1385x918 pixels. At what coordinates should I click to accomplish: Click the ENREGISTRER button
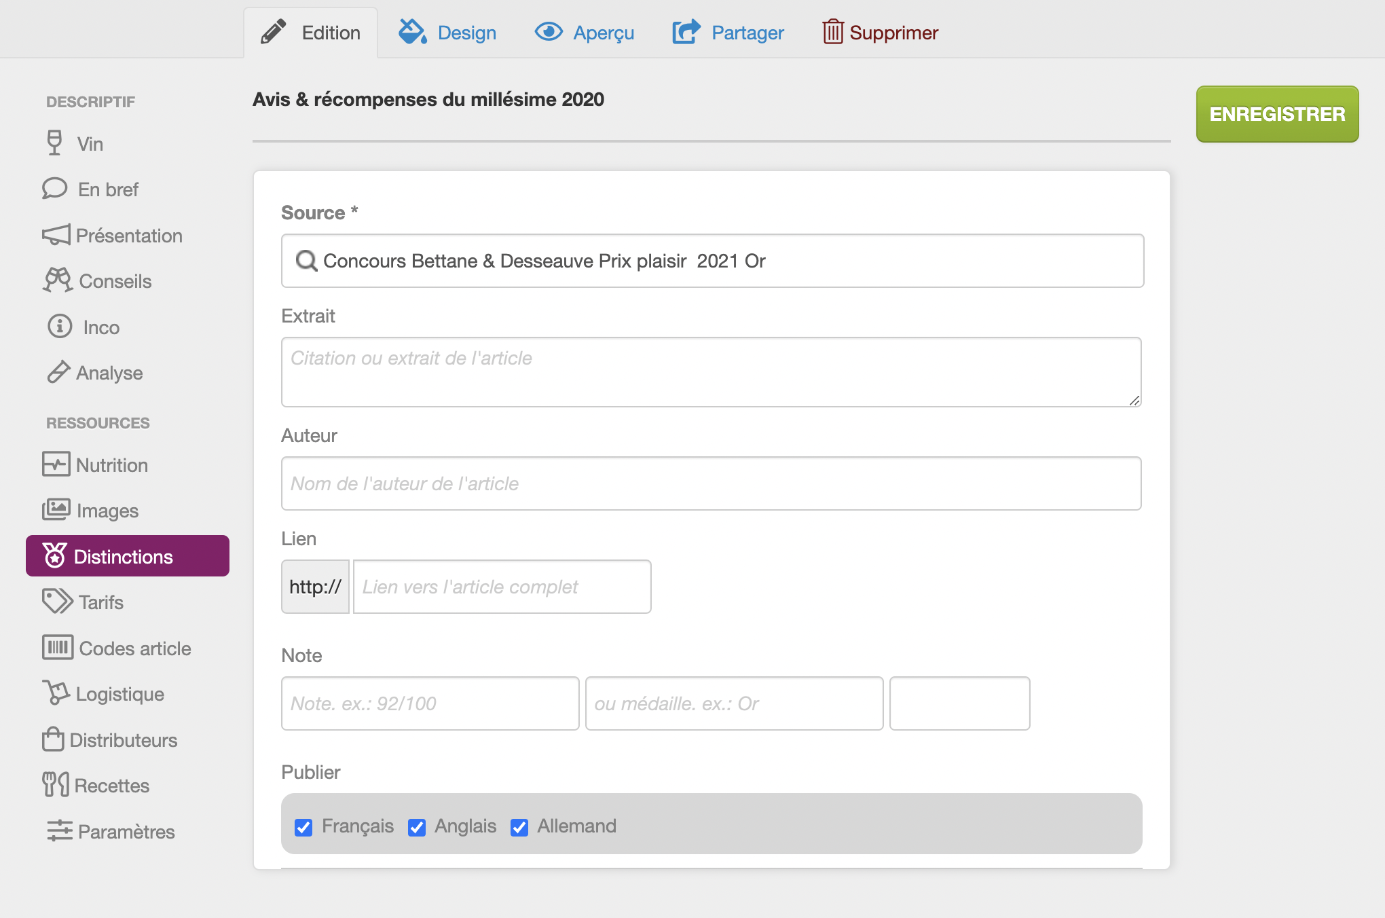coord(1277,114)
